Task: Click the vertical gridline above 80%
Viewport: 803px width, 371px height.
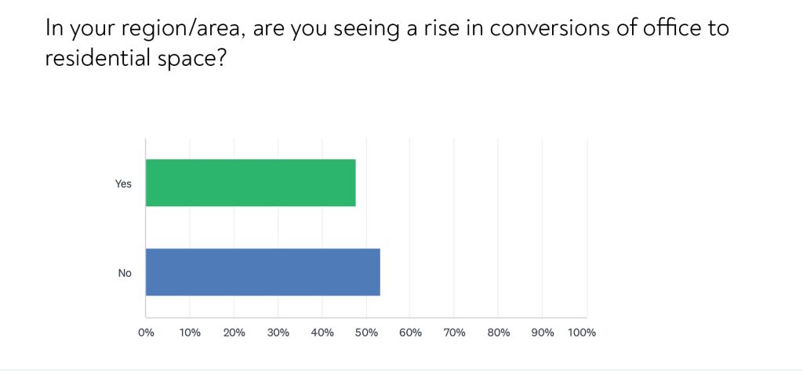Action: tap(499, 227)
